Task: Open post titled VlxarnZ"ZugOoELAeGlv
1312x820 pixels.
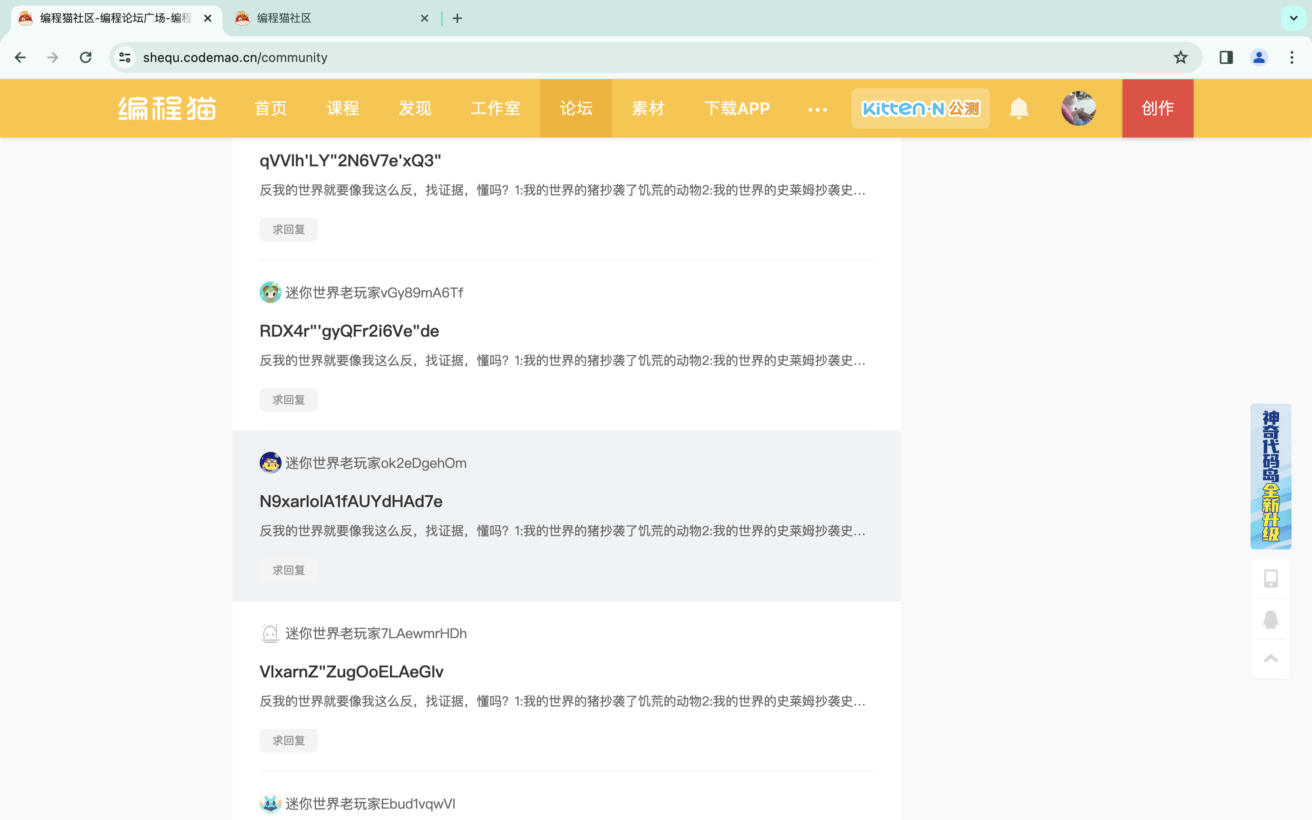Action: pos(351,671)
